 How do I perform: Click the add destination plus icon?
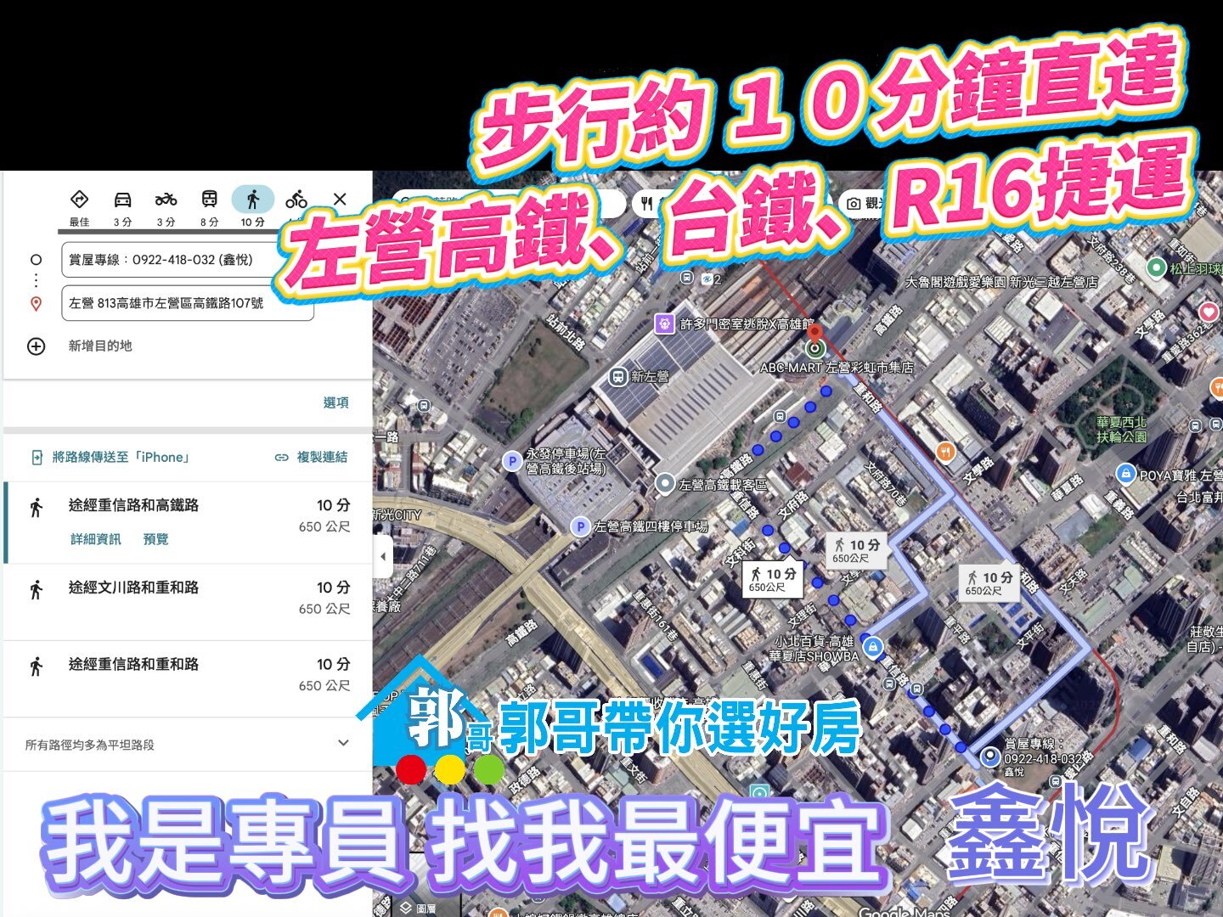tap(36, 346)
